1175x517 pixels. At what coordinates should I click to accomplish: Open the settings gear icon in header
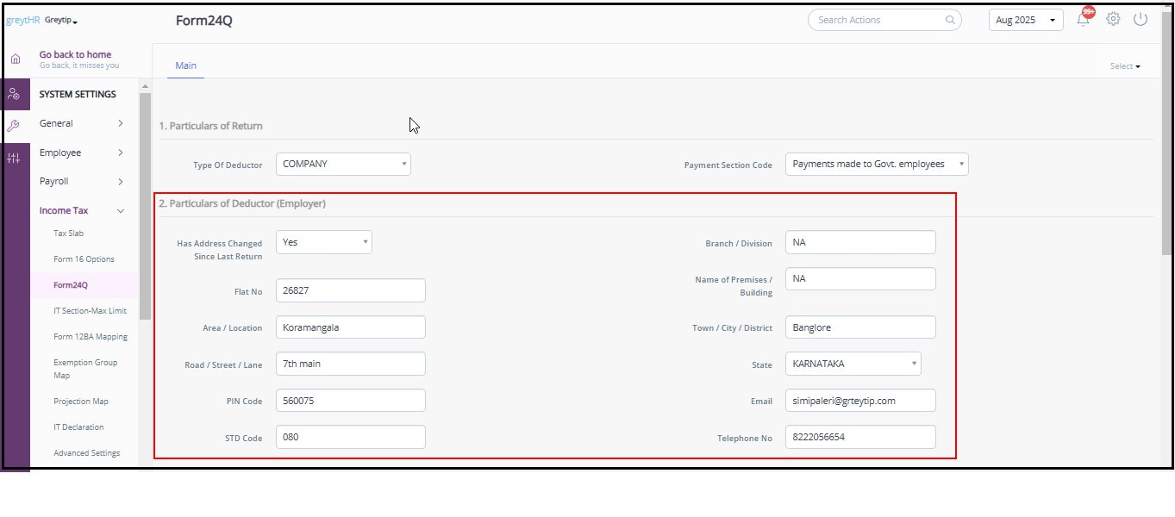(x=1113, y=19)
